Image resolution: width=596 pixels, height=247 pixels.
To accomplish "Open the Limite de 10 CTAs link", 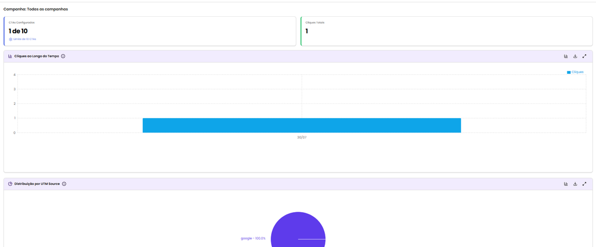I will point(24,39).
